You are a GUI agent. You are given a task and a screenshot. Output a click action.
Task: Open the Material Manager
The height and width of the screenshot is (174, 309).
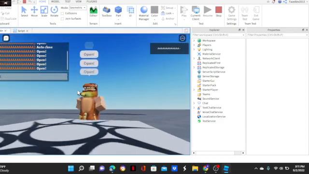pos(144,13)
